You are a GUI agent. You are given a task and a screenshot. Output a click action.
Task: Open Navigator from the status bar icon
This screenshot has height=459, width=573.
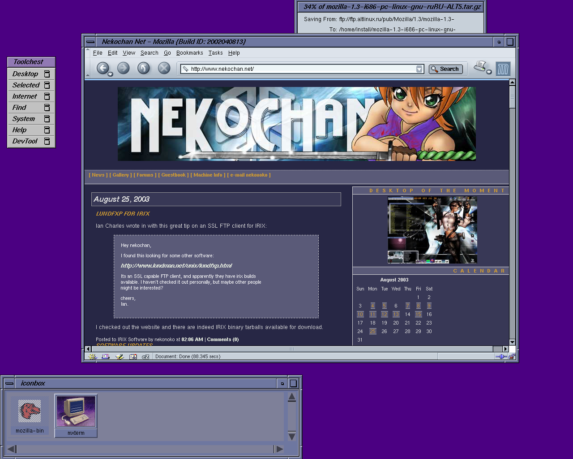coord(92,357)
